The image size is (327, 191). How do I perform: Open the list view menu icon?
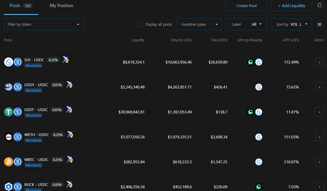[x=319, y=24]
